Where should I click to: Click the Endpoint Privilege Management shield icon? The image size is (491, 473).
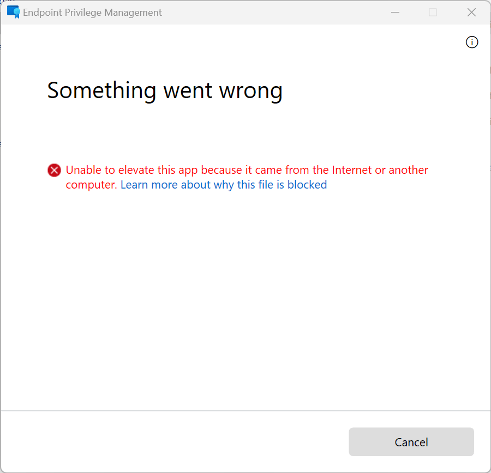coord(13,12)
